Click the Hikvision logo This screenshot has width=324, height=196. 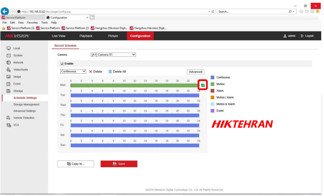pyautogui.click(x=17, y=36)
